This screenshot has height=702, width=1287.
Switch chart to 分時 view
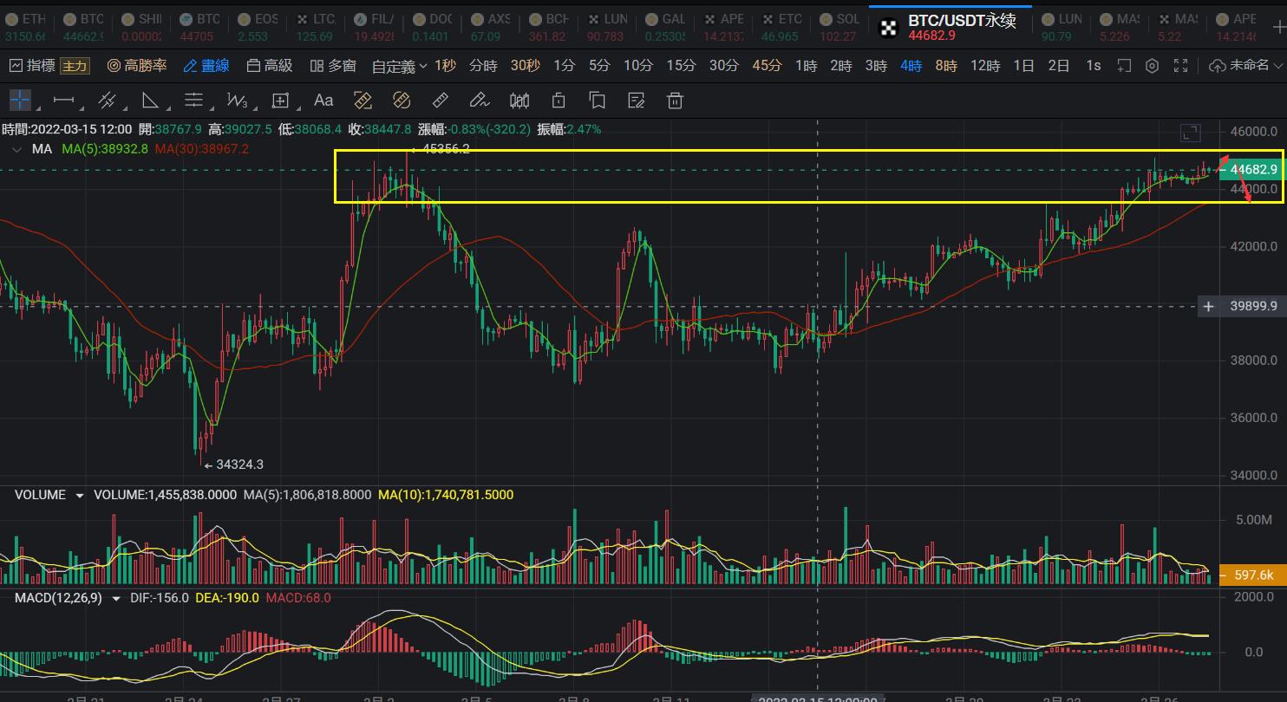tap(483, 66)
